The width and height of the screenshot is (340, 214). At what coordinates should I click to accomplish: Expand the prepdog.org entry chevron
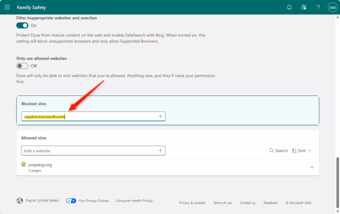click(x=312, y=167)
